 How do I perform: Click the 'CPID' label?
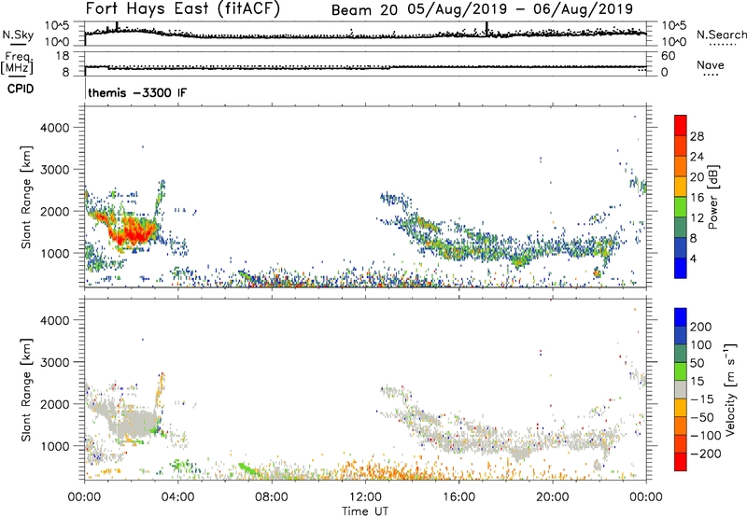point(21,89)
